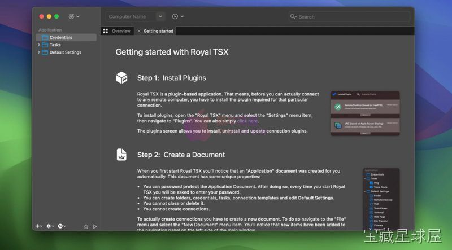Click the magnifier icon in the Search field
Image resolution: width=452 pixels, height=250 pixels.
[293, 17]
